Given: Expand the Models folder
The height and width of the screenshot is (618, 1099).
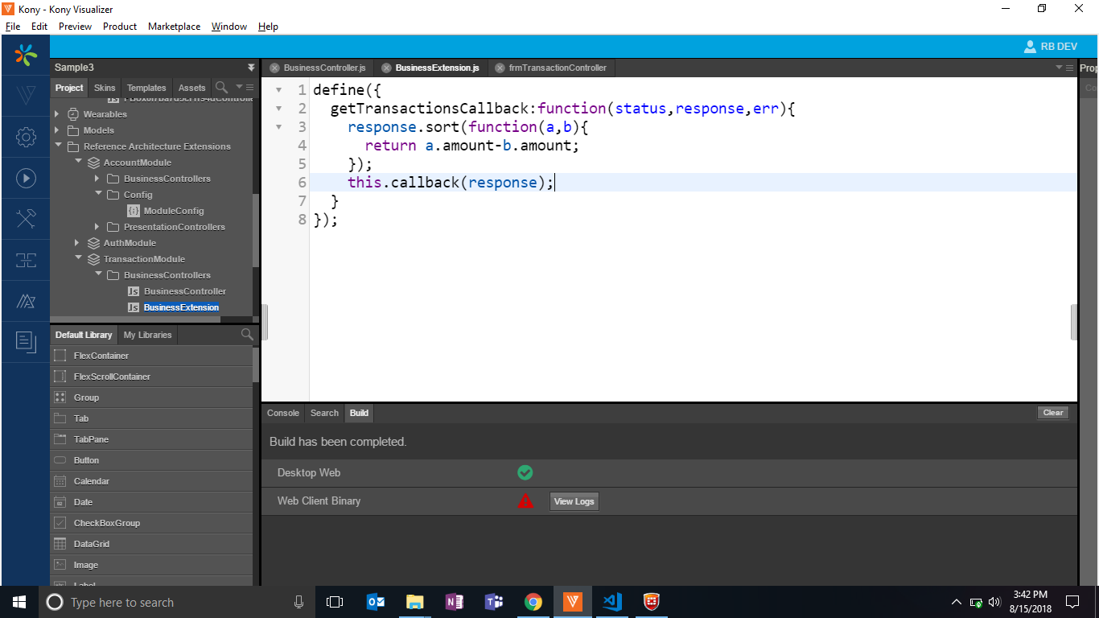Looking at the screenshot, I should [x=57, y=130].
